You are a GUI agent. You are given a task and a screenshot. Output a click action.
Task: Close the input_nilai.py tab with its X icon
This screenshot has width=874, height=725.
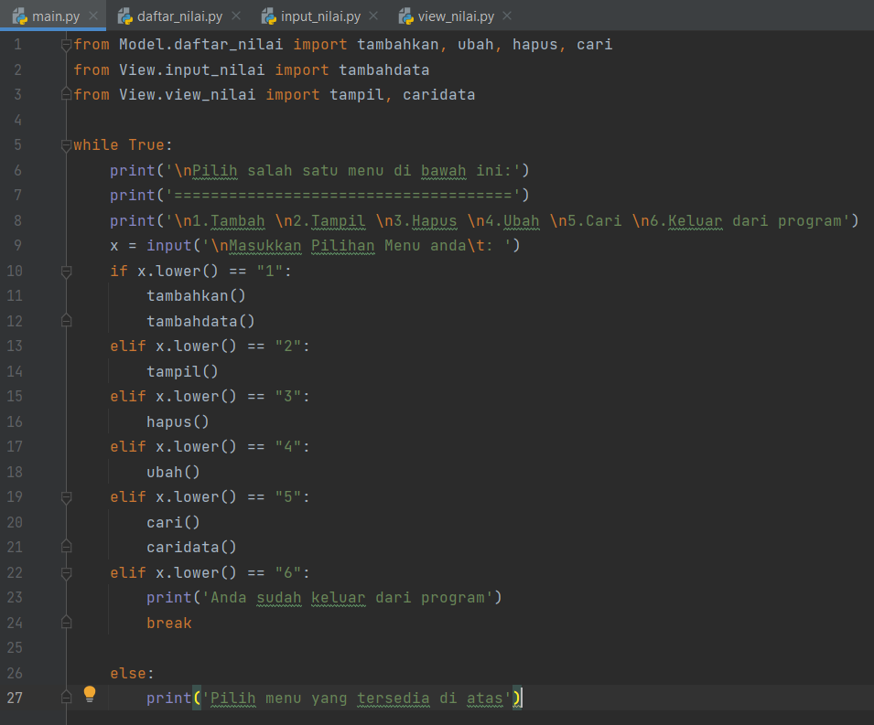(x=374, y=15)
